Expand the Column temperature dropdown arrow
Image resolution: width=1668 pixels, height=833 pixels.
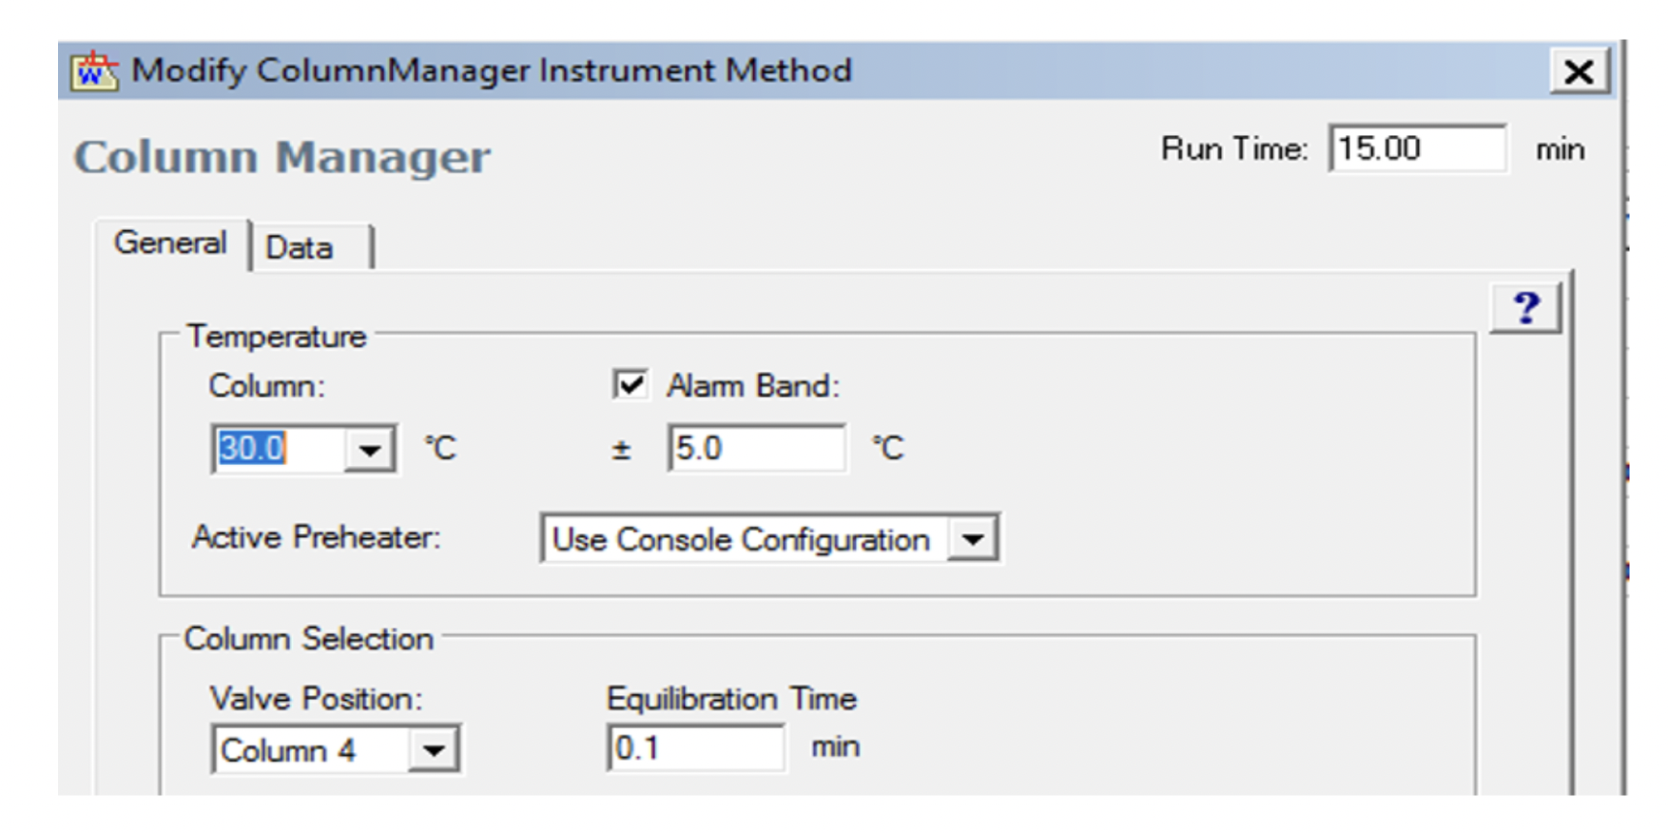[369, 449]
